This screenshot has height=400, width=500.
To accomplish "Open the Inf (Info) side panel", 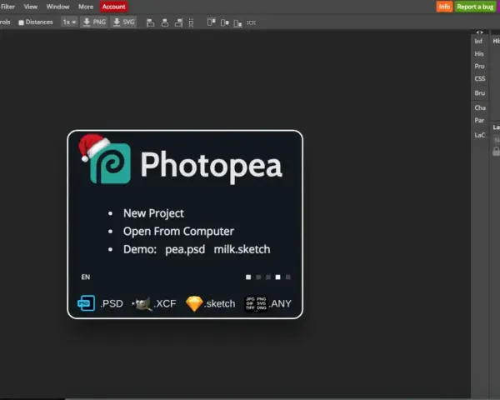I will [x=478, y=41].
